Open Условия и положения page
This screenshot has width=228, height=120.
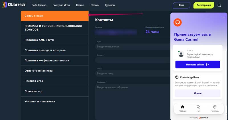55,101
